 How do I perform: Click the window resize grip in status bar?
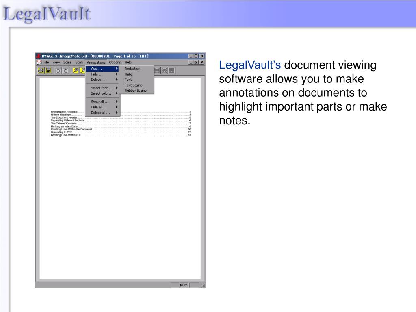203,286
